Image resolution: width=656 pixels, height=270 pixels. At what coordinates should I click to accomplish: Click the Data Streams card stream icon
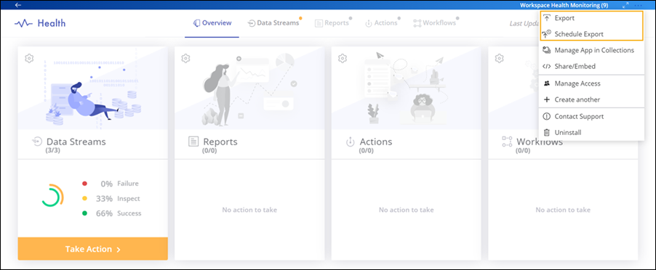pos(37,142)
